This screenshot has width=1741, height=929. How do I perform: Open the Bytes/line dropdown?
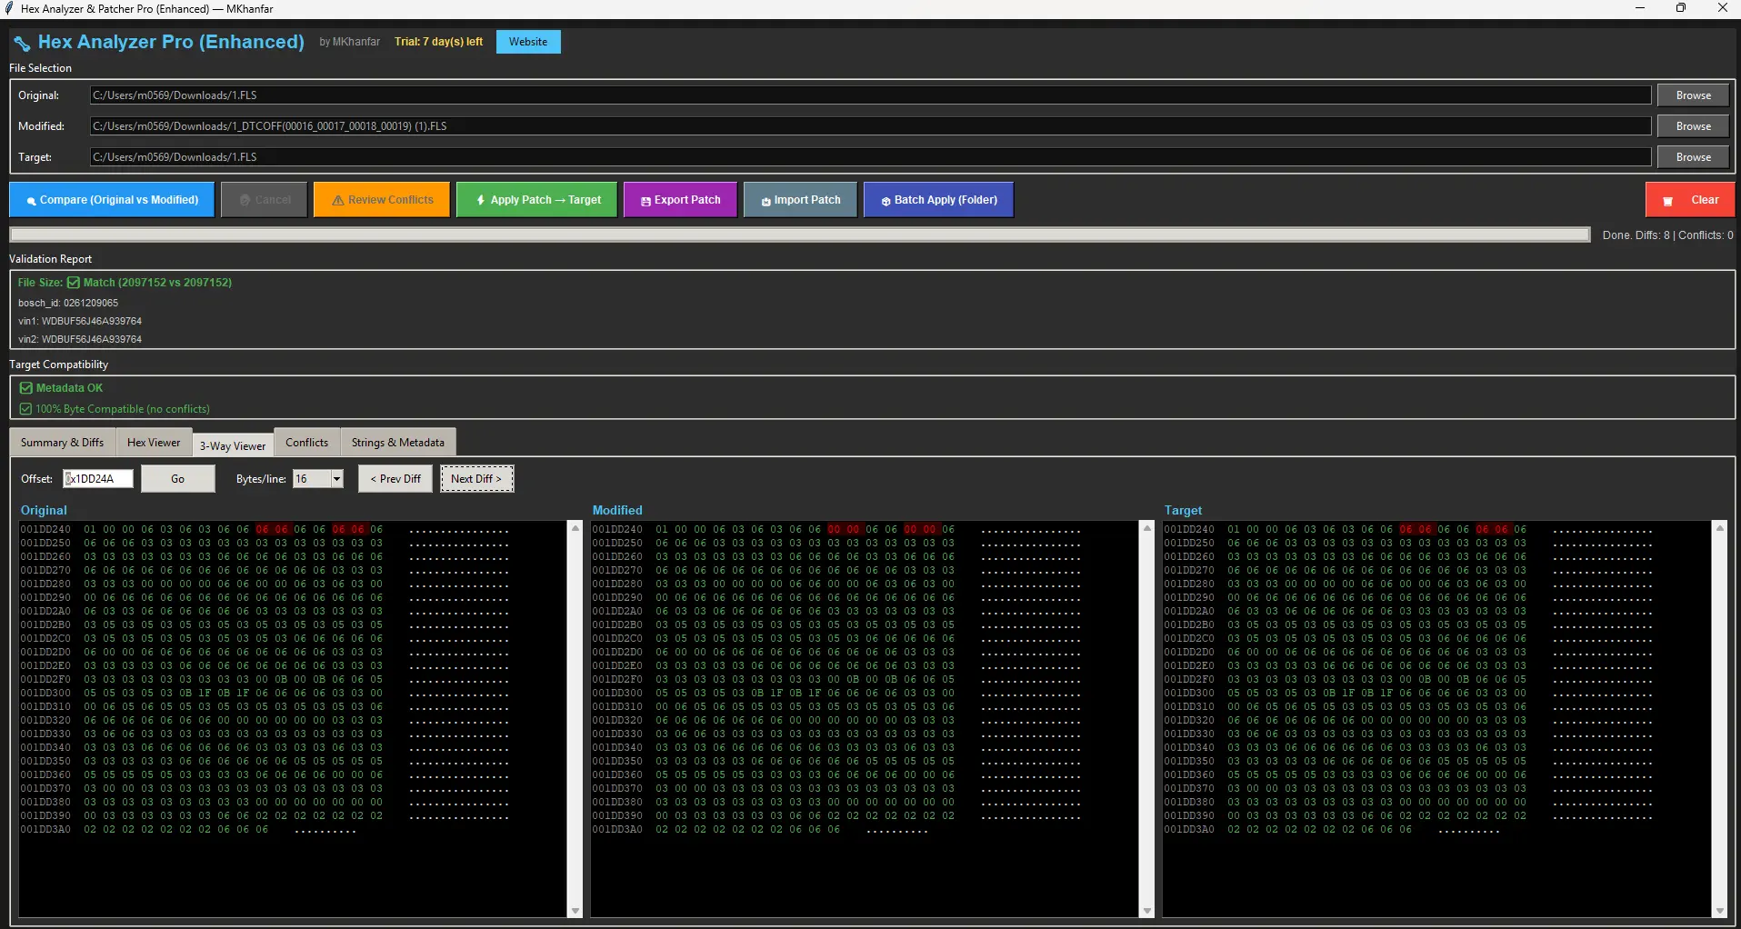point(335,478)
